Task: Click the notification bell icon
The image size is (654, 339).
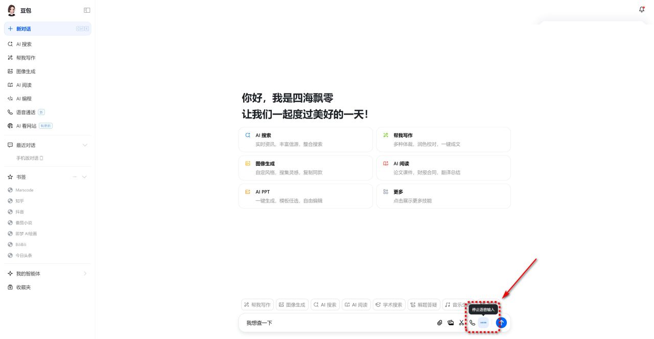Action: pyautogui.click(x=642, y=9)
